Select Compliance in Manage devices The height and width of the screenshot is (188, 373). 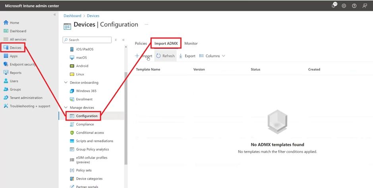[x=85, y=124]
